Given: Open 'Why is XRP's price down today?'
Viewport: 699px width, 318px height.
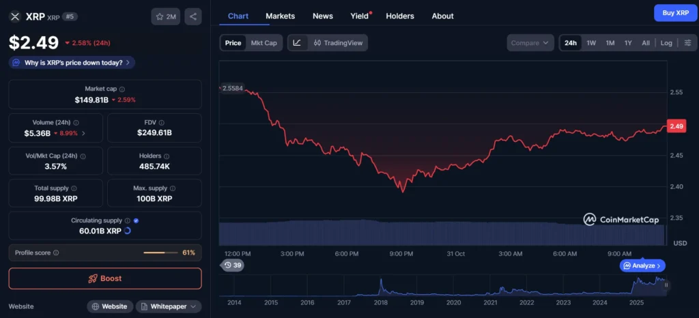Looking at the screenshot, I should (x=72, y=63).
